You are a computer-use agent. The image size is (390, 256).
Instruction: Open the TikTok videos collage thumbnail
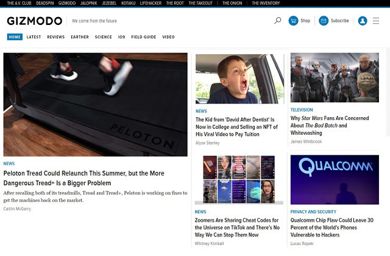point(239,180)
